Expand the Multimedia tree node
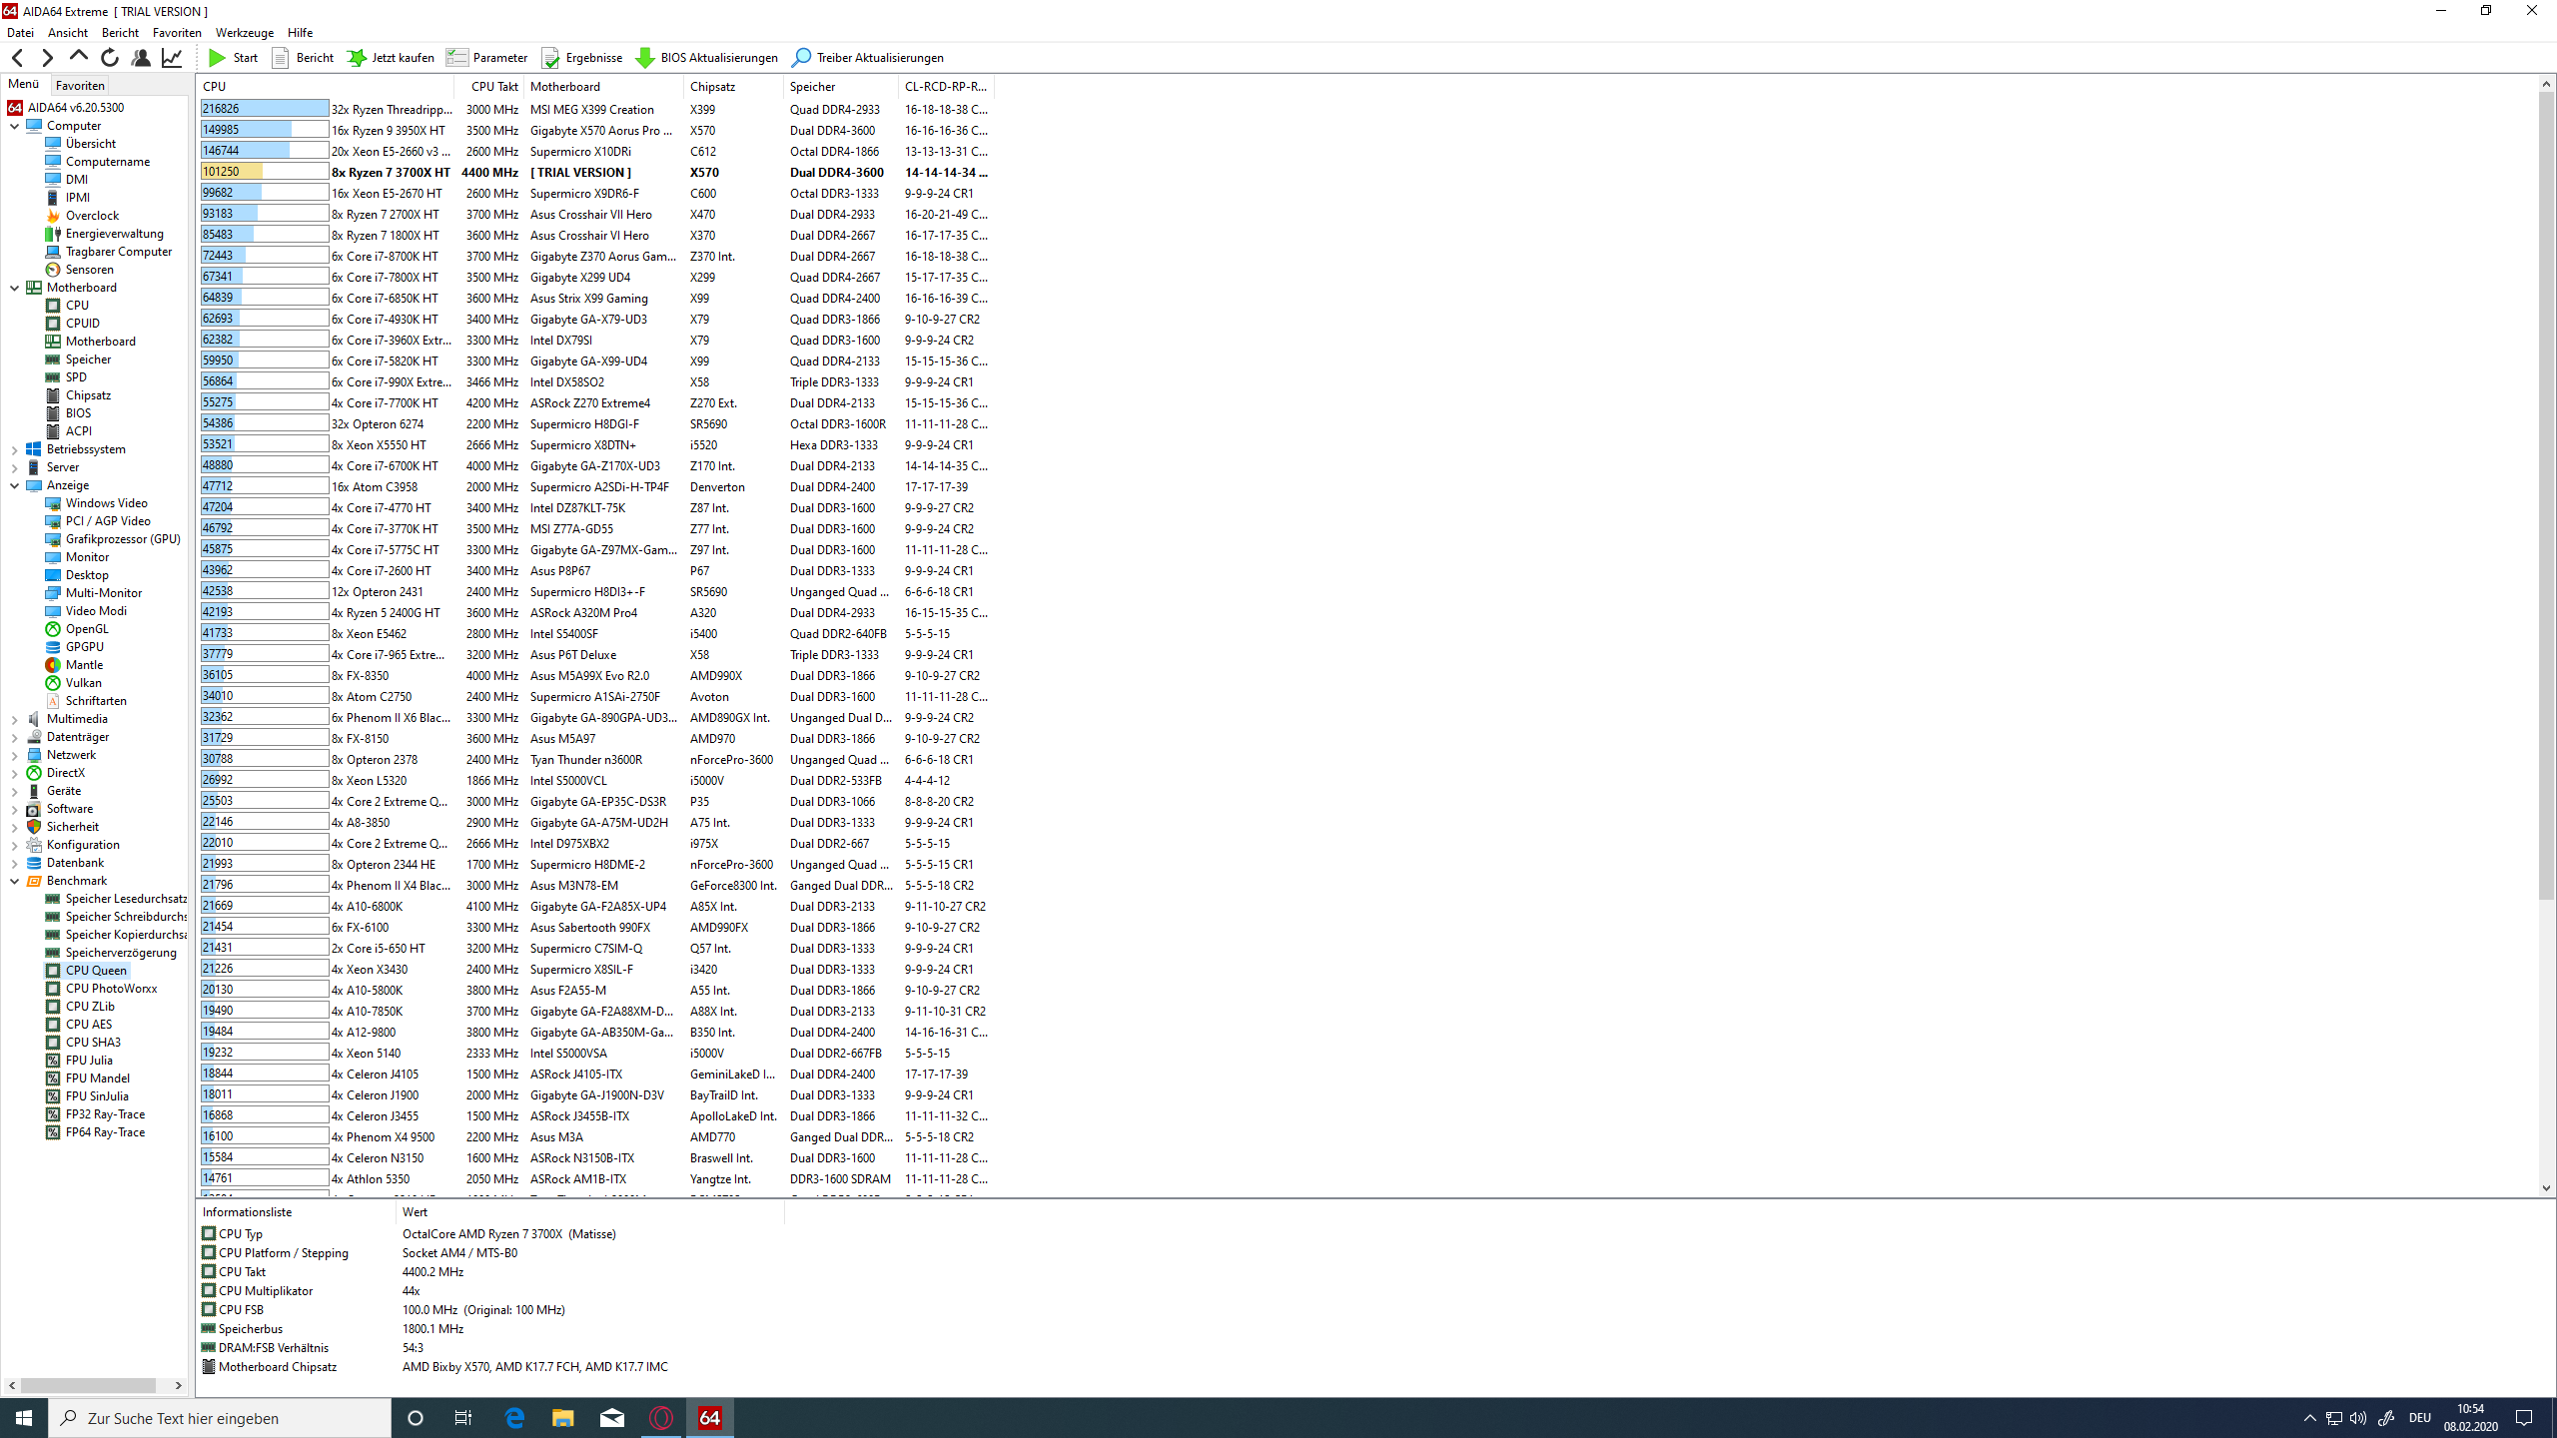 (15, 719)
